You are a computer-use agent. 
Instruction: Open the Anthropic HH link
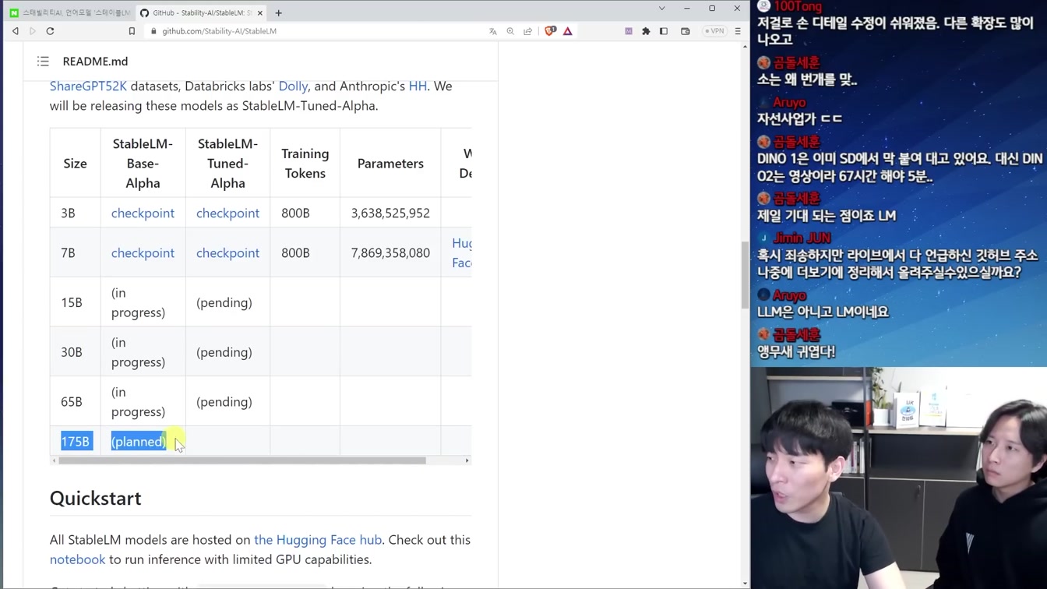418,86
